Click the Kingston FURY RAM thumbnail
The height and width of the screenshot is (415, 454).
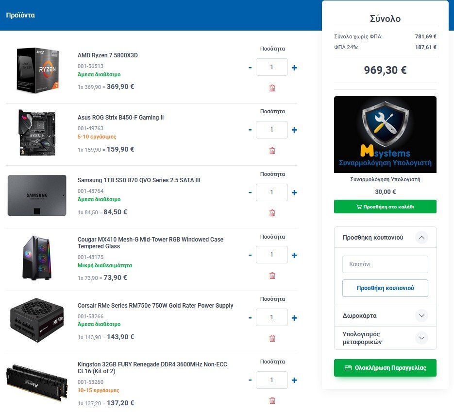pyautogui.click(x=37, y=382)
